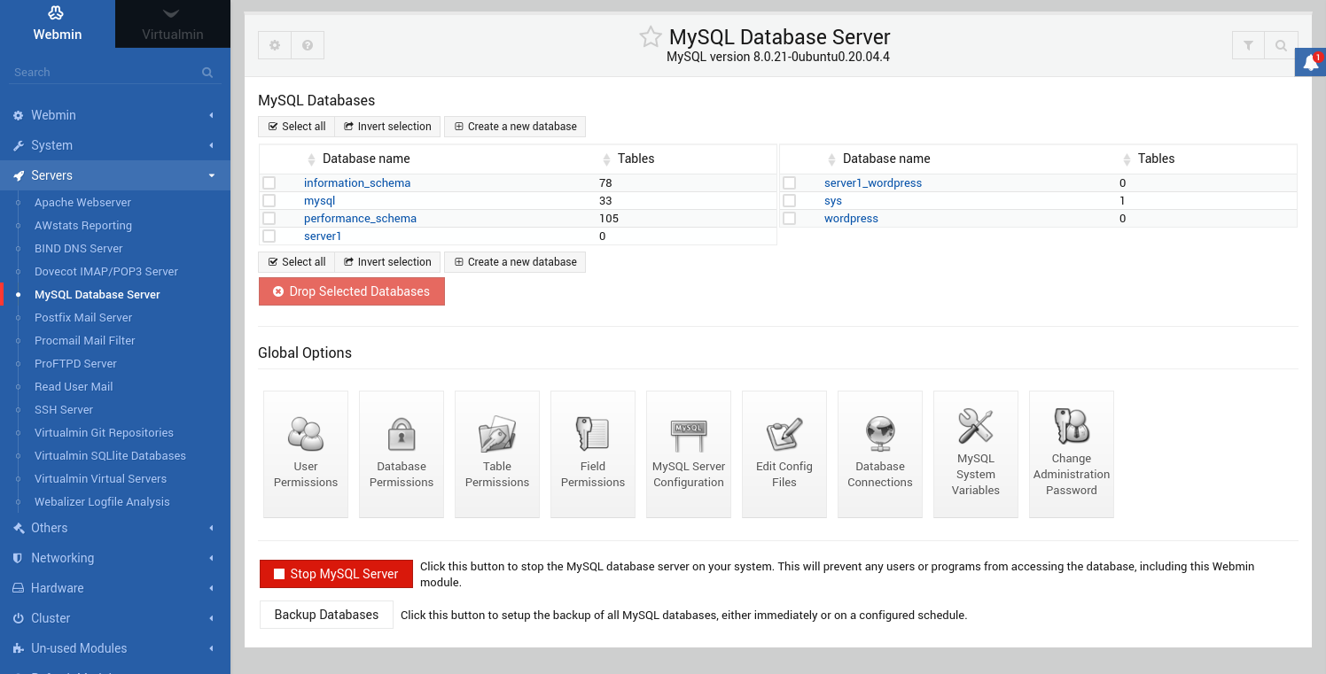Click Drop Selected Databases button

352,291
